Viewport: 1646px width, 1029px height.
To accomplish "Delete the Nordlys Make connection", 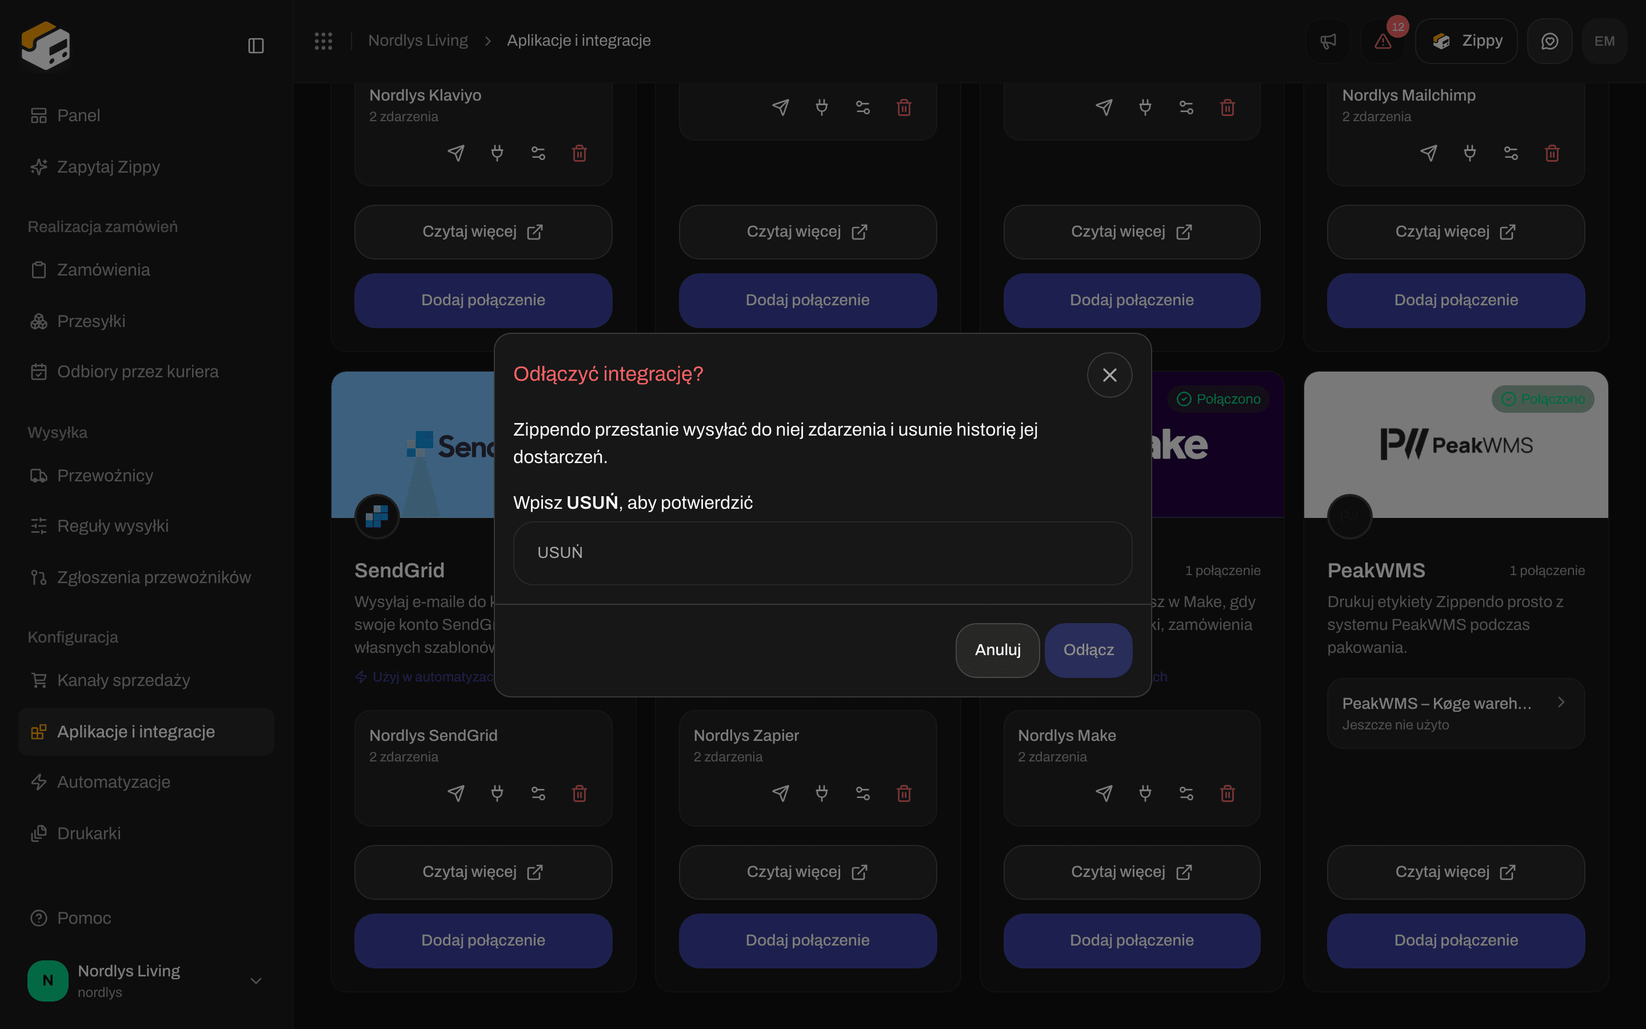I will coord(1228,793).
